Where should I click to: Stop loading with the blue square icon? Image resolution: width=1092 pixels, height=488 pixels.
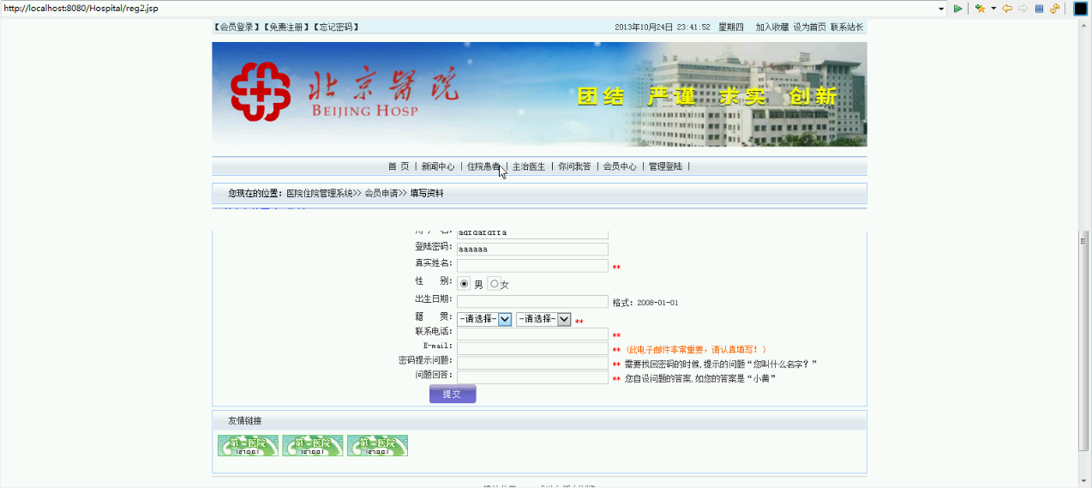tap(1039, 9)
